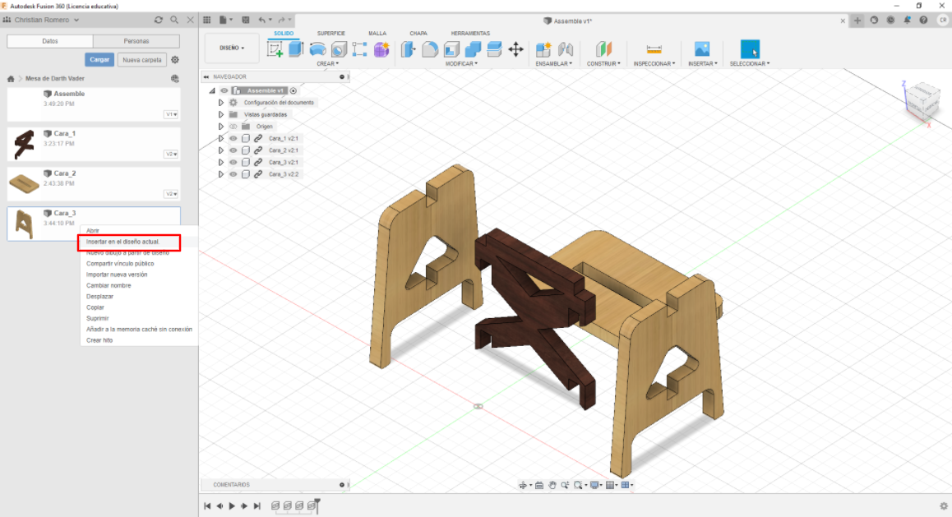The image size is (952, 517).
Task: Open the CREAR dropdown menu
Action: click(328, 64)
